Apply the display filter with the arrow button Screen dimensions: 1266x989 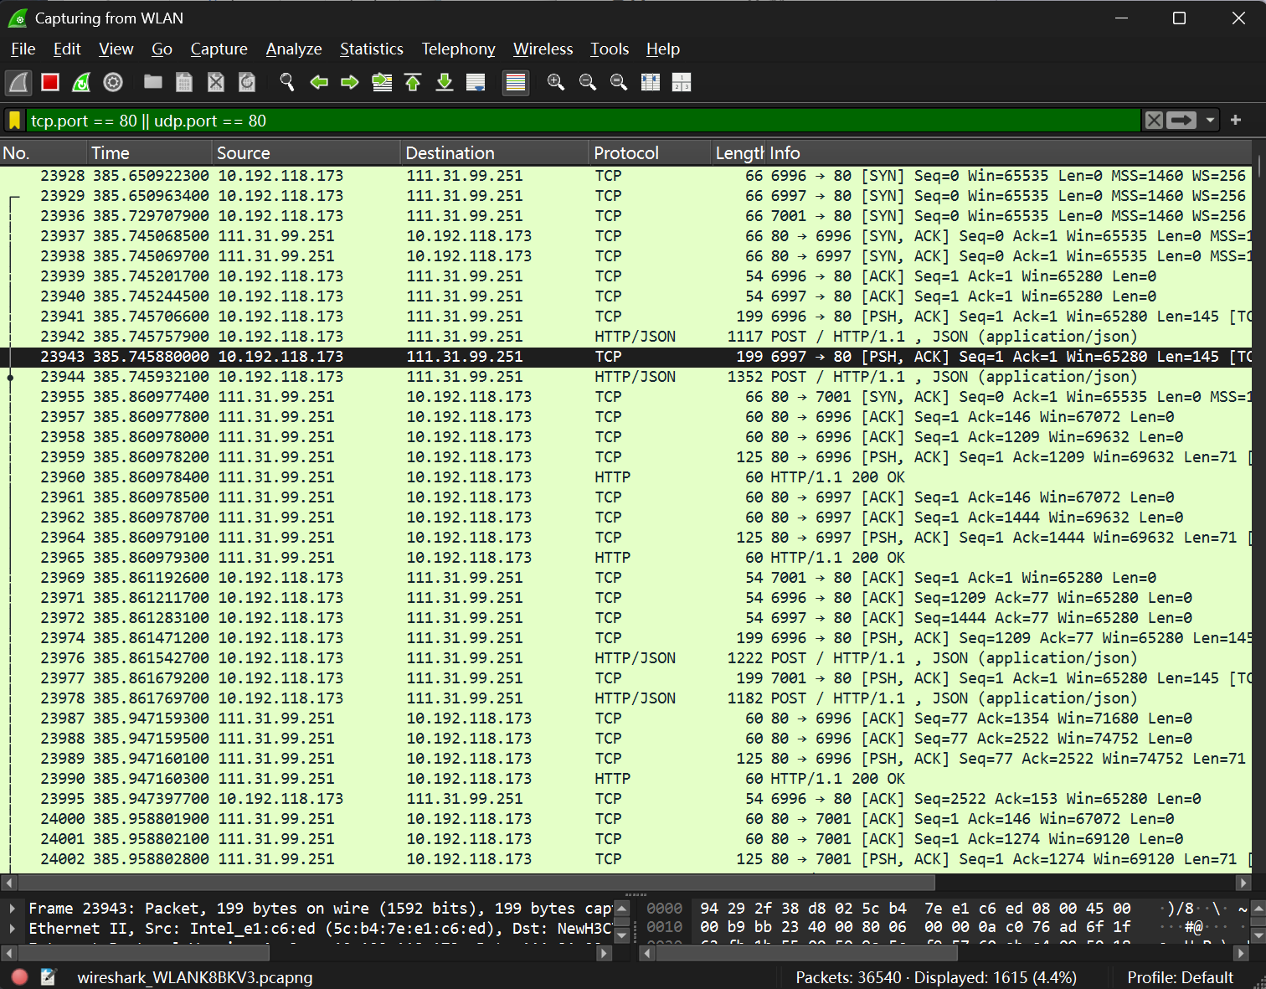click(1181, 121)
